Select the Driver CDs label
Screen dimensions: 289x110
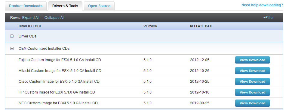(28, 36)
